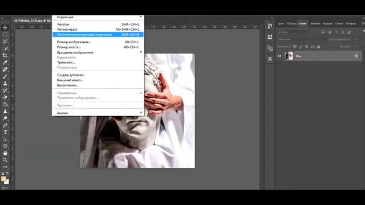Viewport: 365px width, 205px height.
Task: Toggle lock transparent pixels
Action: click(295, 47)
